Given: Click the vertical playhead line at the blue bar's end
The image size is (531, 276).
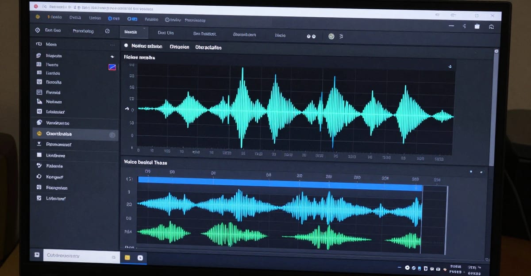Looking at the screenshot, I should click(422, 220).
